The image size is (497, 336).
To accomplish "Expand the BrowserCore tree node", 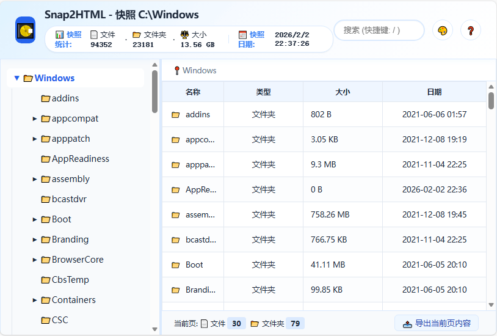I will pos(35,260).
